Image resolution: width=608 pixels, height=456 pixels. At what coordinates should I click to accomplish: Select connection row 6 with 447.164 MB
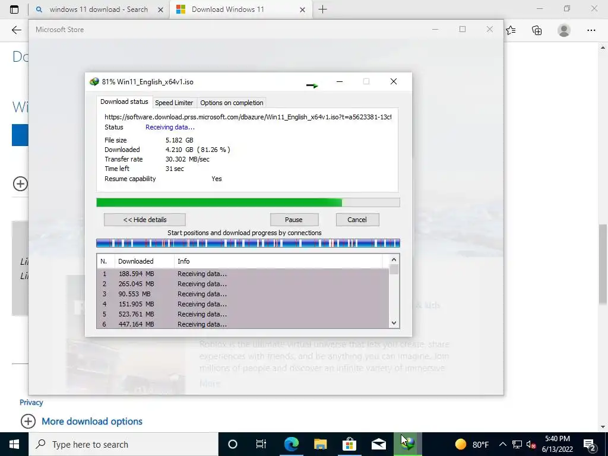(x=243, y=324)
